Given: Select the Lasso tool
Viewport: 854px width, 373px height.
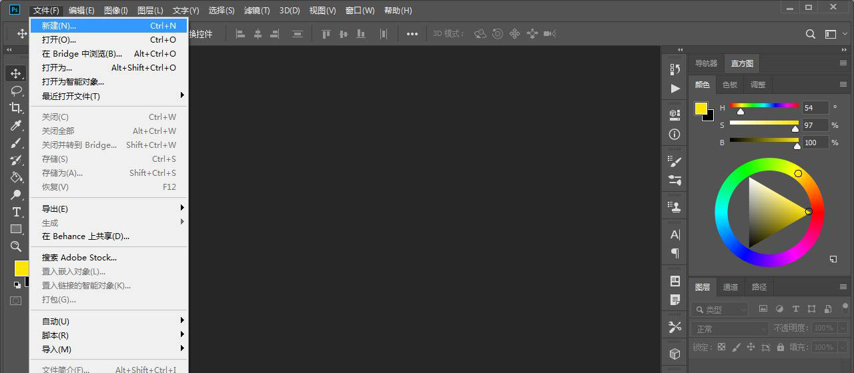Looking at the screenshot, I should click(16, 91).
